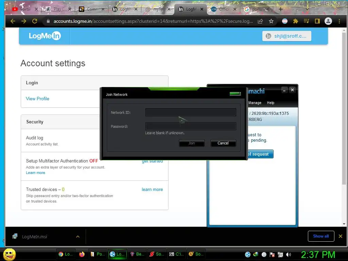Cancel the Join Network dialog
The image size is (348, 261).
(223, 143)
